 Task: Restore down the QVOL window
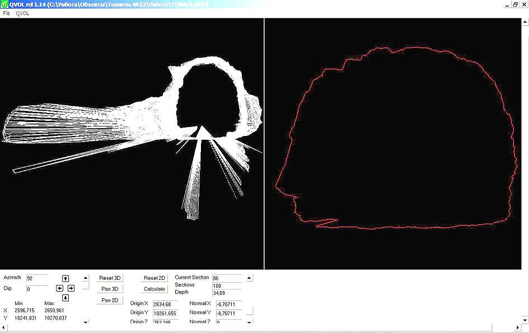pos(515,4)
